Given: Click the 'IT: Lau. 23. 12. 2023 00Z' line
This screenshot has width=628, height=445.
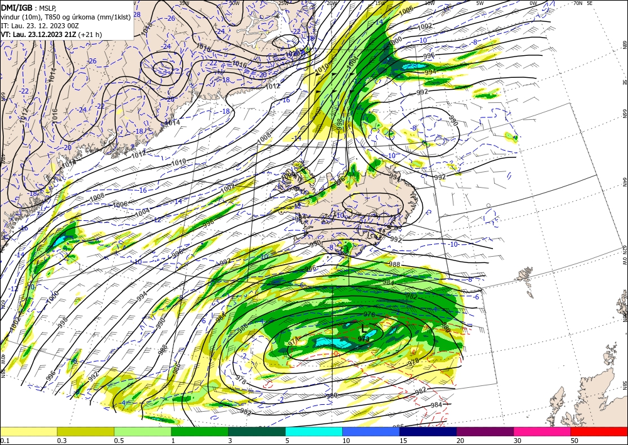Looking at the screenshot, I should pyautogui.click(x=40, y=26).
